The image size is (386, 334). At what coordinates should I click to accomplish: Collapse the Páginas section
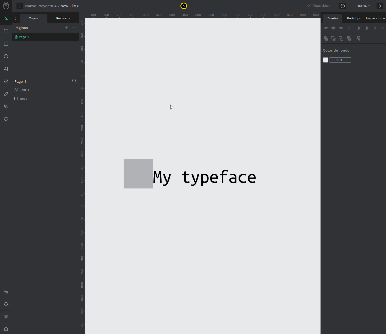point(74,27)
